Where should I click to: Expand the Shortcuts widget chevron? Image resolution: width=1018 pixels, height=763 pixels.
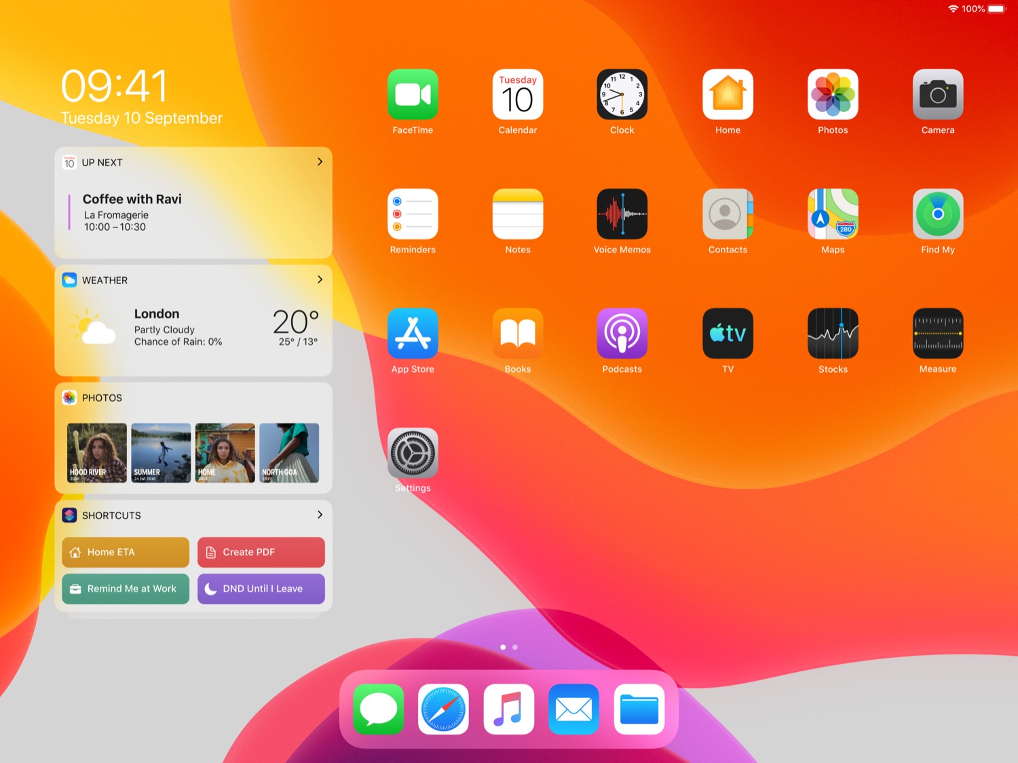tap(320, 515)
